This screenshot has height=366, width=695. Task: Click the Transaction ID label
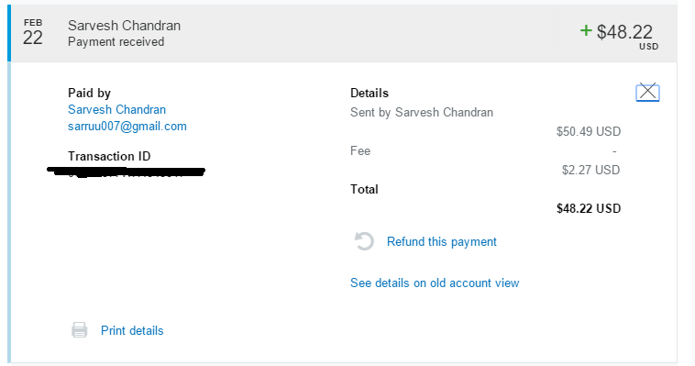109,156
